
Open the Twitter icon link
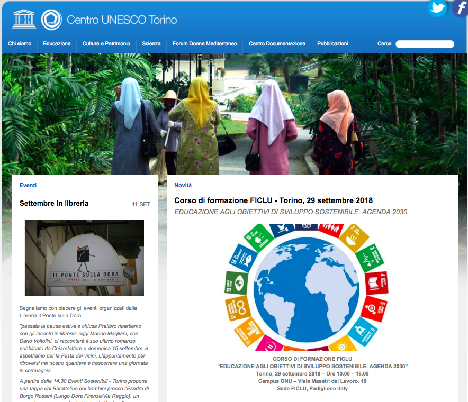pos(437,8)
